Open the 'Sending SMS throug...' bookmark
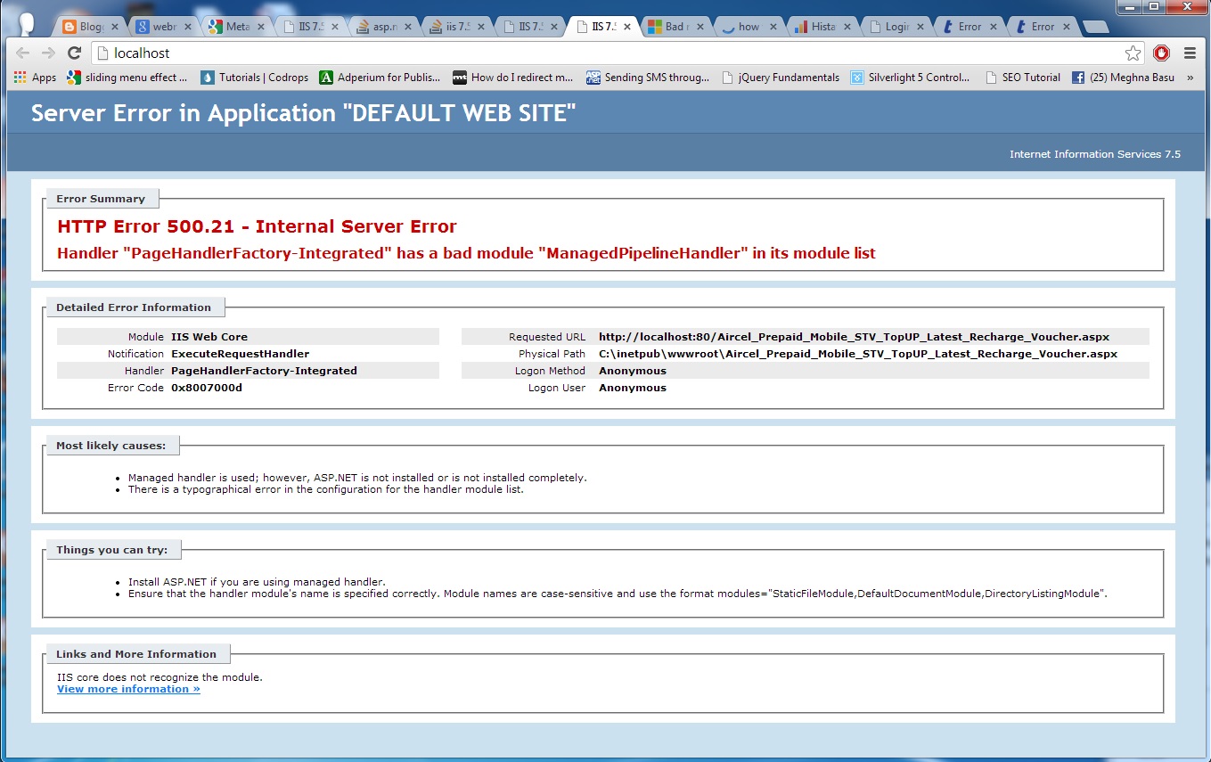This screenshot has width=1211, height=762. point(648,78)
